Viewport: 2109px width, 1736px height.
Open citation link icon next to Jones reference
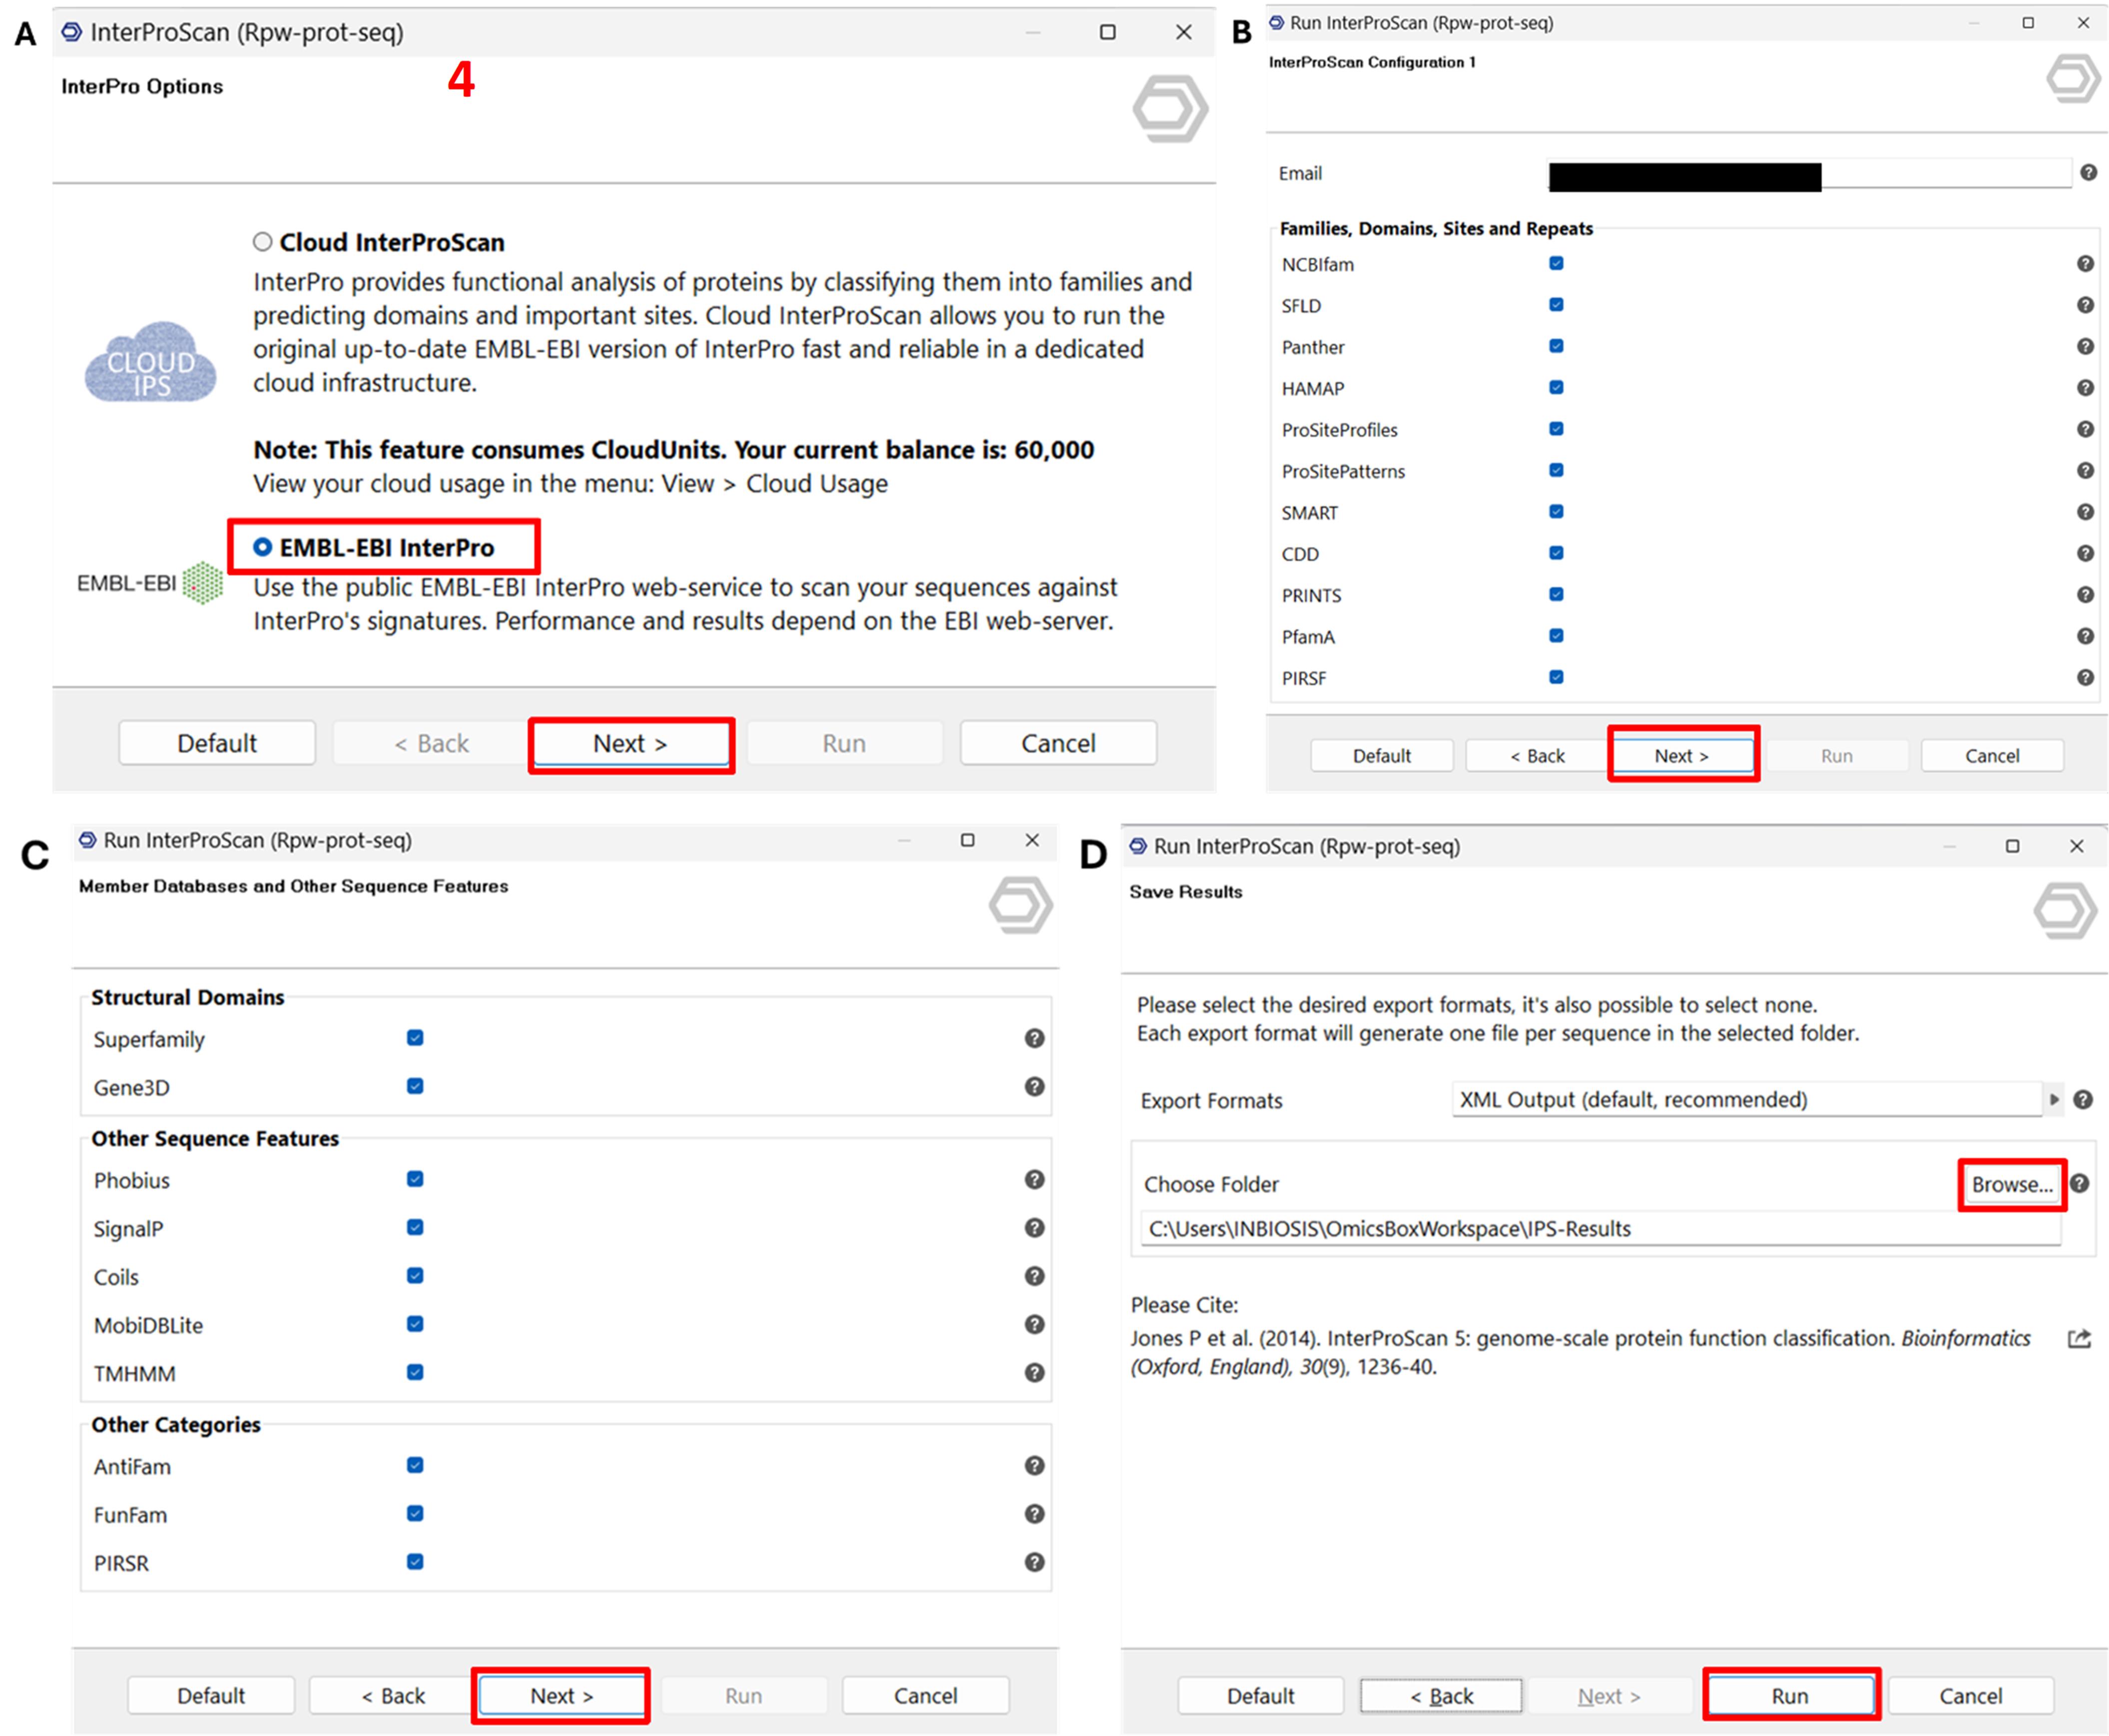point(2078,1339)
